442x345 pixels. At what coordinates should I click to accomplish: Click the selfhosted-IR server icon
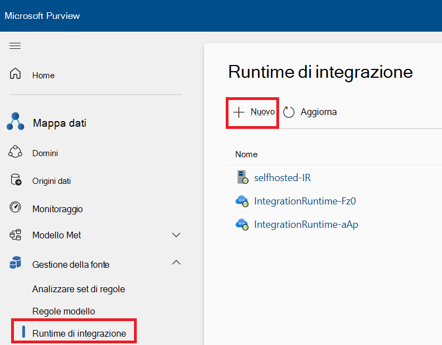click(x=242, y=177)
